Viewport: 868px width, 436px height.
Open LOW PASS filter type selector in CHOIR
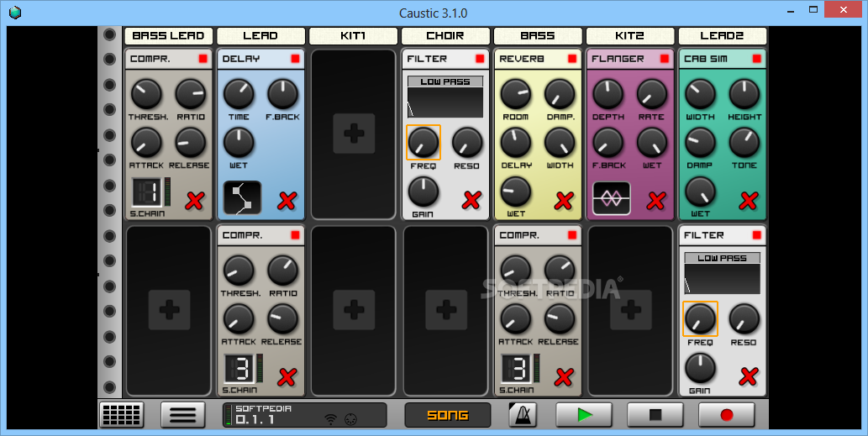[x=445, y=81]
